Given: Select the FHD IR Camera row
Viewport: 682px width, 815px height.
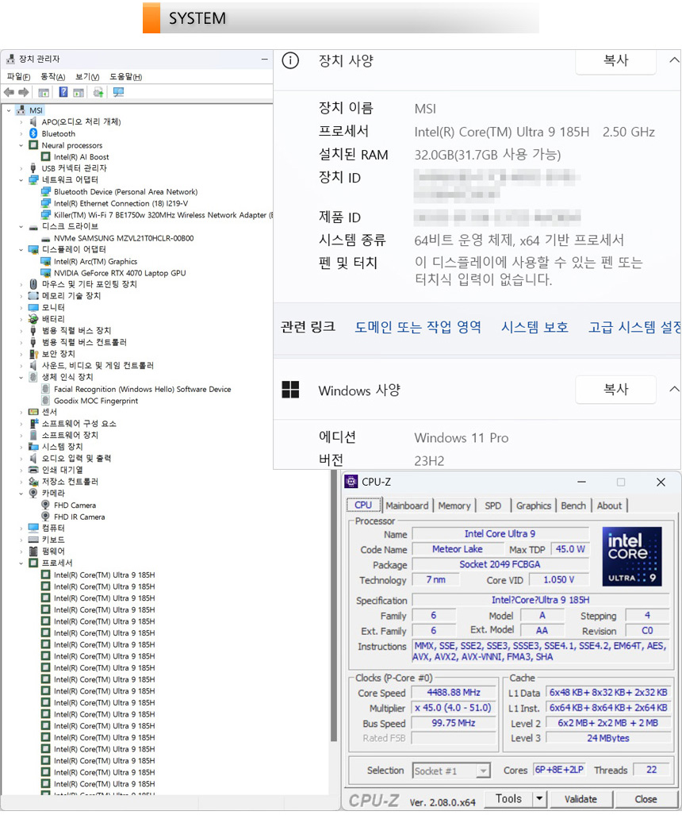Looking at the screenshot, I should 79,517.
